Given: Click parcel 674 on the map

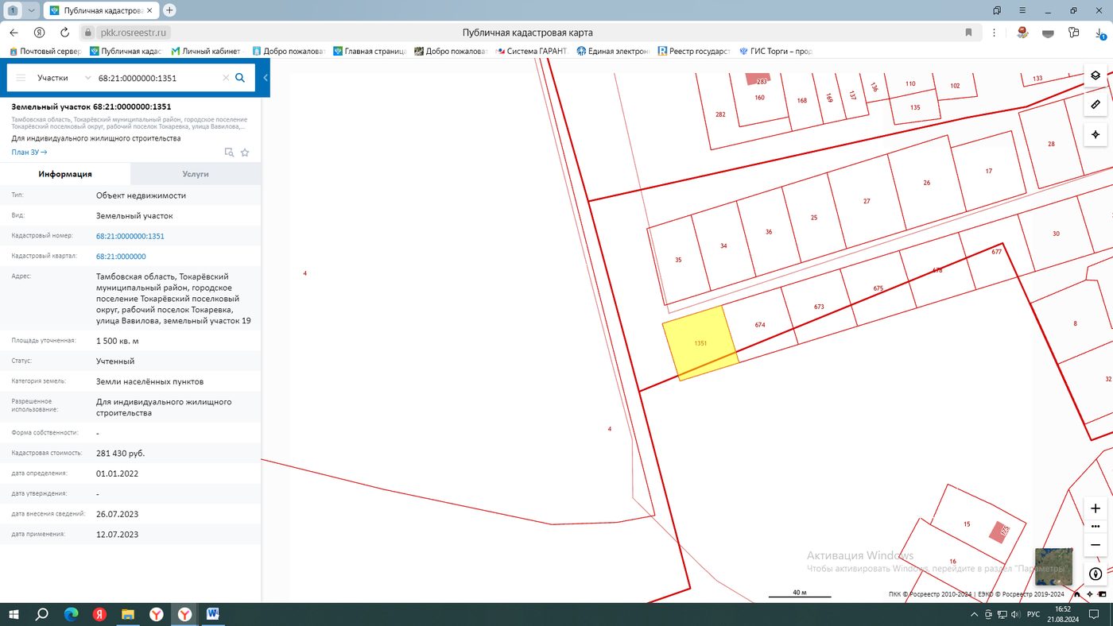Looking at the screenshot, I should tap(759, 324).
